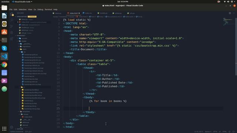Click the Split Editor icon
This screenshot has height=133, width=237.
pyautogui.click(x=230, y=13)
